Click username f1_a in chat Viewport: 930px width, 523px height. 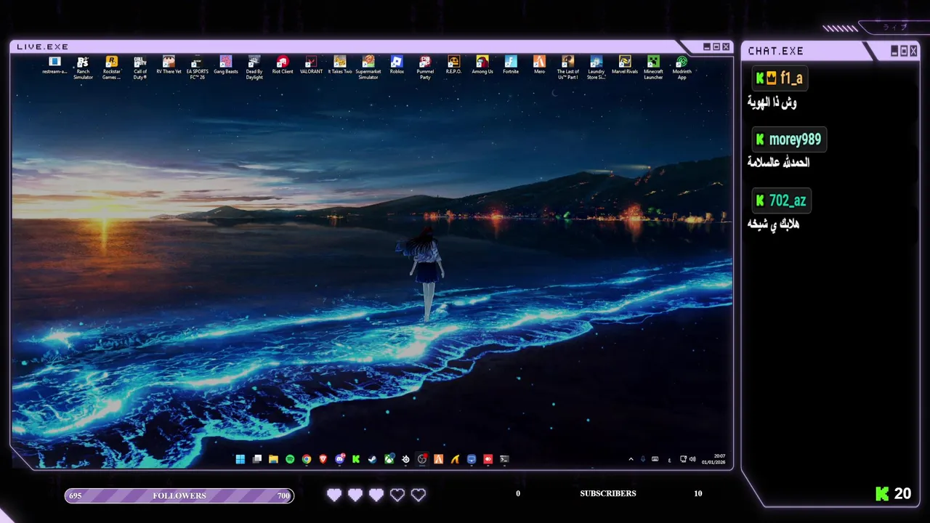point(790,78)
